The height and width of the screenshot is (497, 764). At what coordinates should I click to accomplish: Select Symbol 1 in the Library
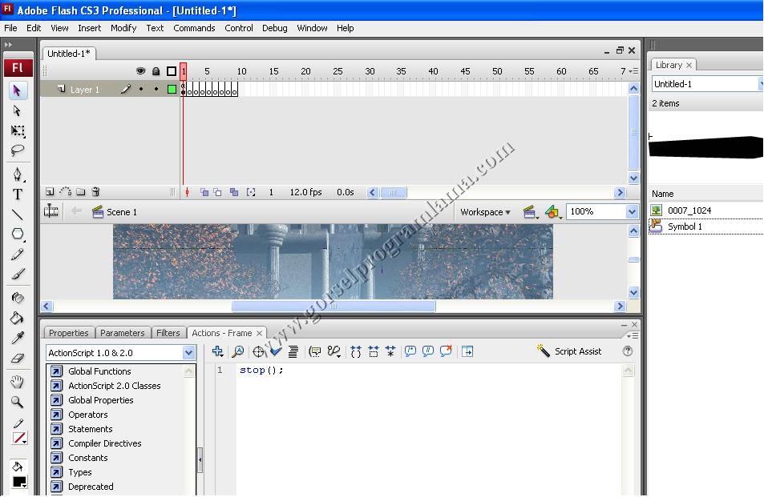click(x=684, y=226)
